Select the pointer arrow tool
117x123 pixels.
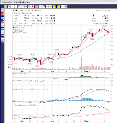coord(6,6)
